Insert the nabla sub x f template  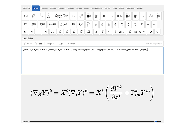tap(150, 32)
